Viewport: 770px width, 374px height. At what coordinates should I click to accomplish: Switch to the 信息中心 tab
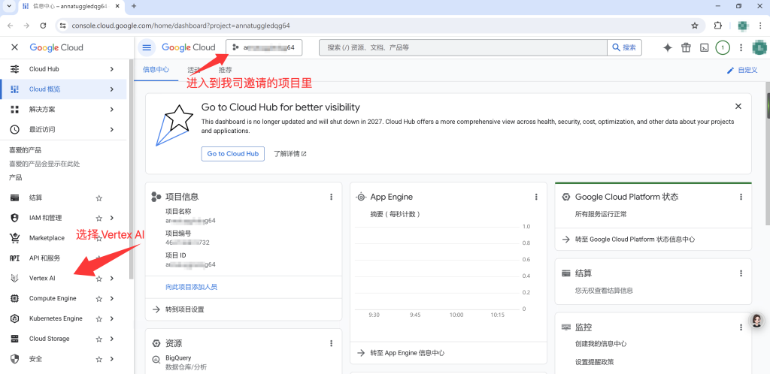(x=156, y=70)
